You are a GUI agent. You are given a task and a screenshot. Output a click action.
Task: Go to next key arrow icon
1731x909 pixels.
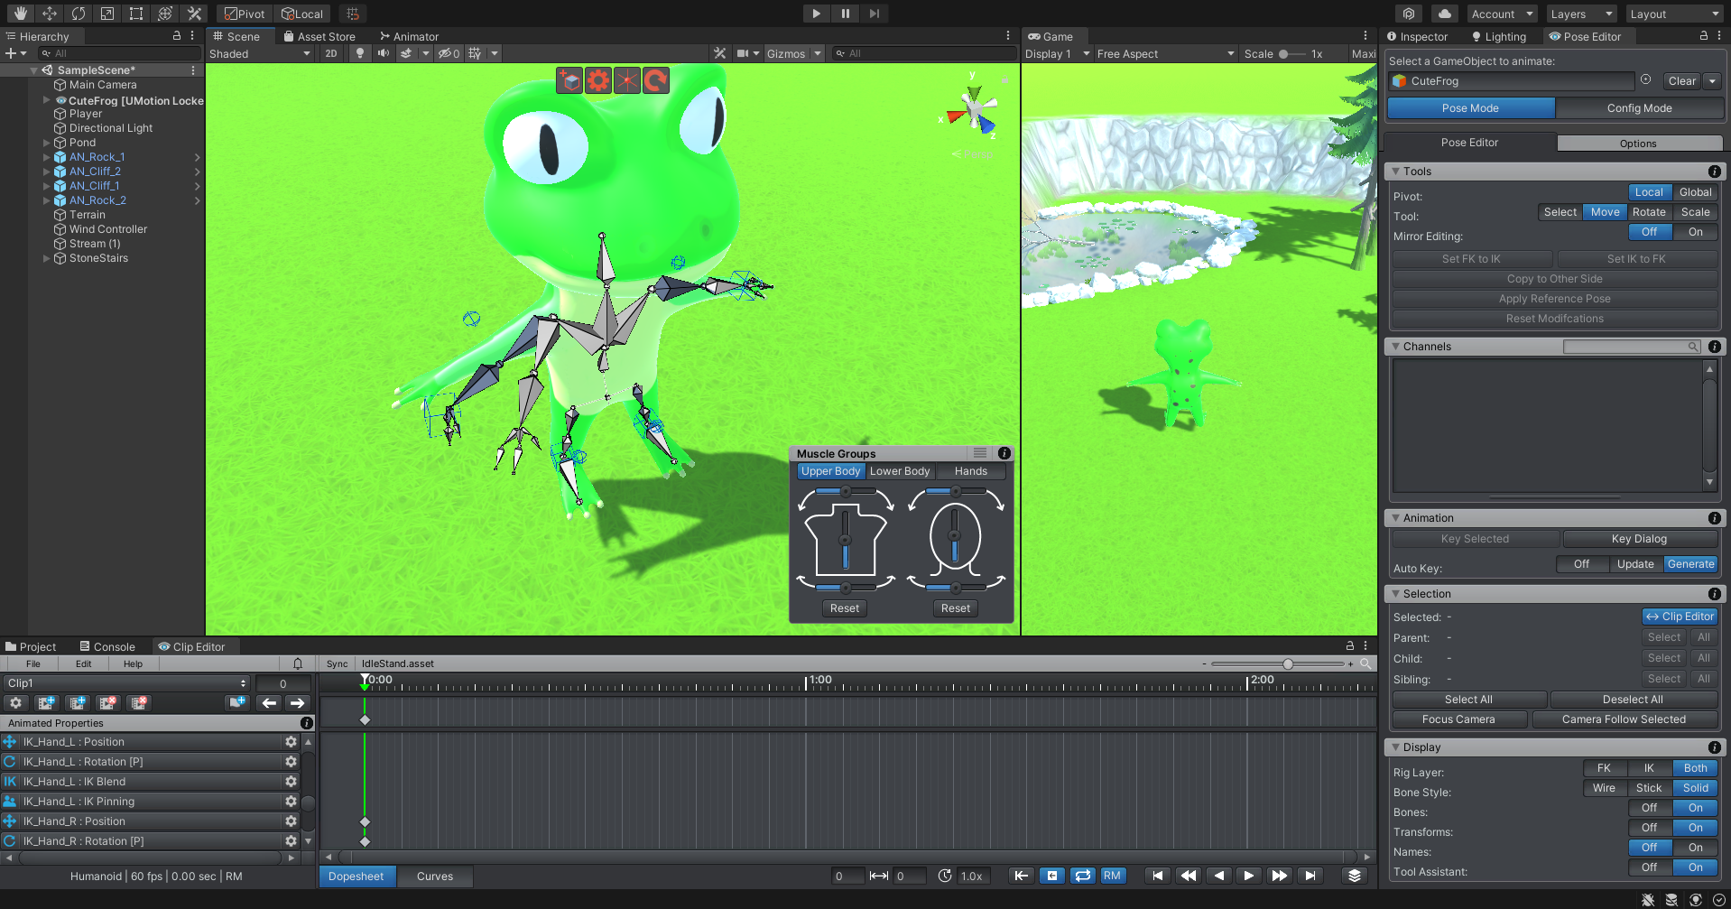[298, 702]
